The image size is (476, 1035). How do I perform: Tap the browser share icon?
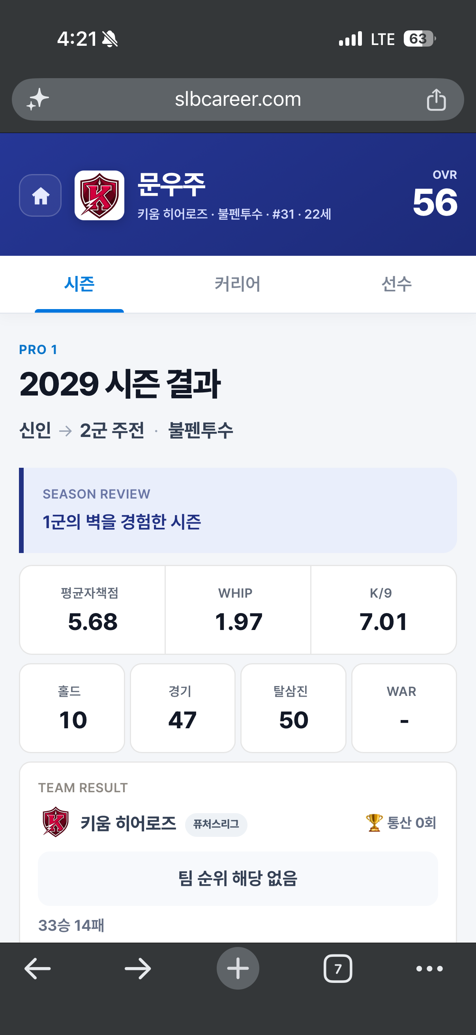pyautogui.click(x=436, y=99)
